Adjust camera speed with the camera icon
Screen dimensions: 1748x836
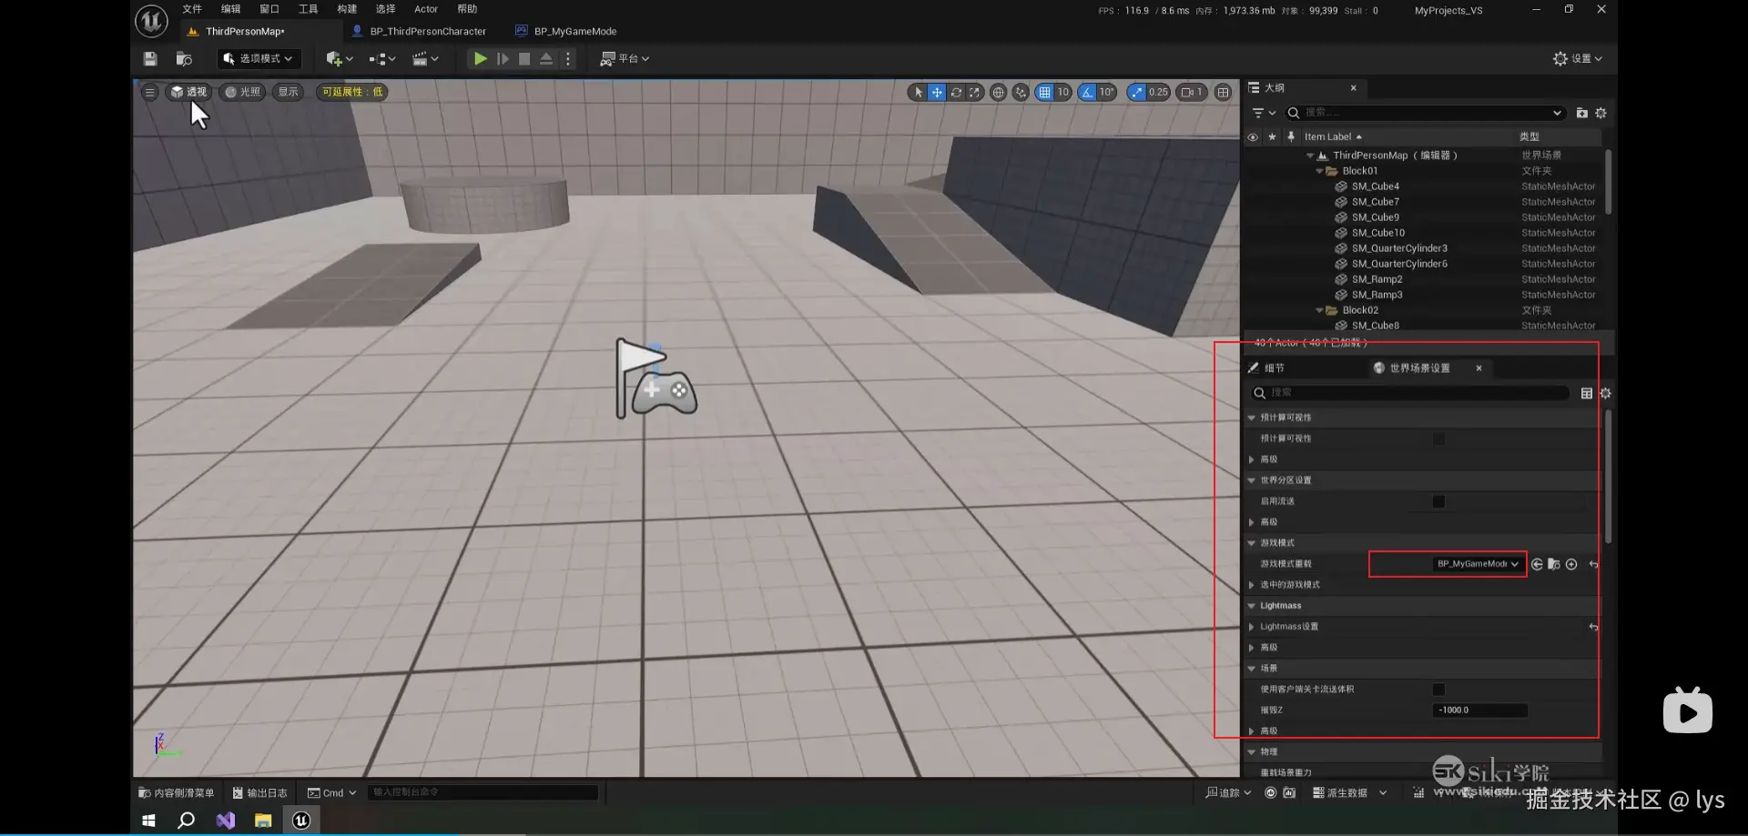click(x=1192, y=92)
